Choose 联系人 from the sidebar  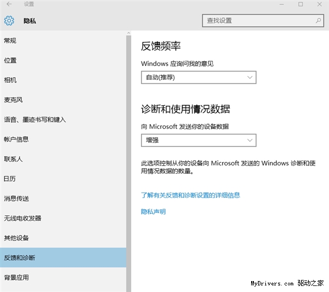click(13, 159)
